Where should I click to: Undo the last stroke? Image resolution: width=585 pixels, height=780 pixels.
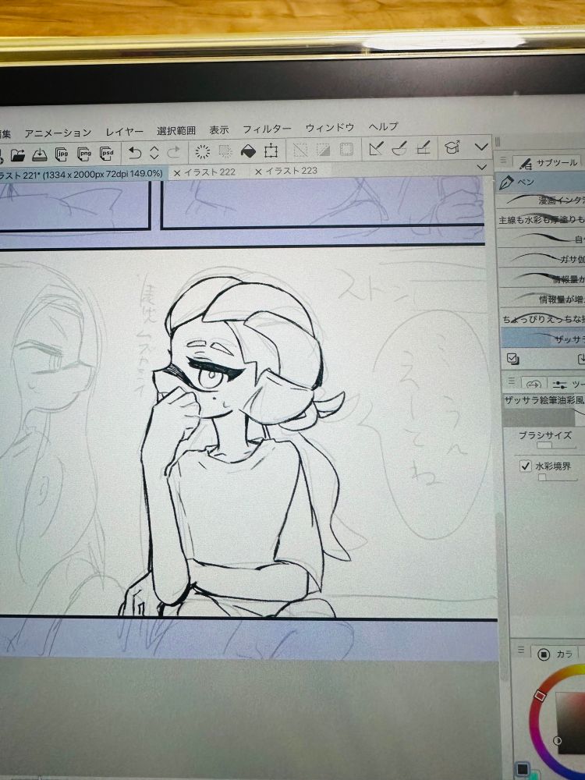click(x=135, y=153)
